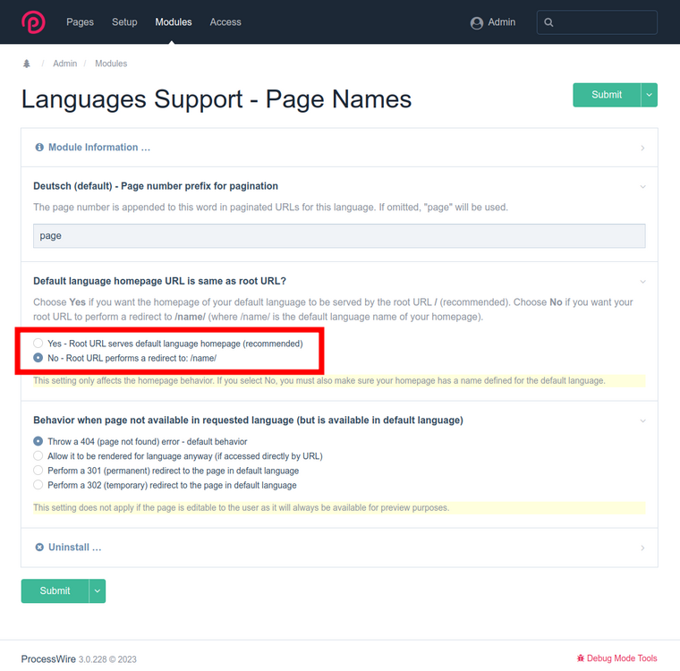Click the tree home breadcrumb icon
Image resolution: width=680 pixels, height=671 pixels.
click(x=27, y=64)
